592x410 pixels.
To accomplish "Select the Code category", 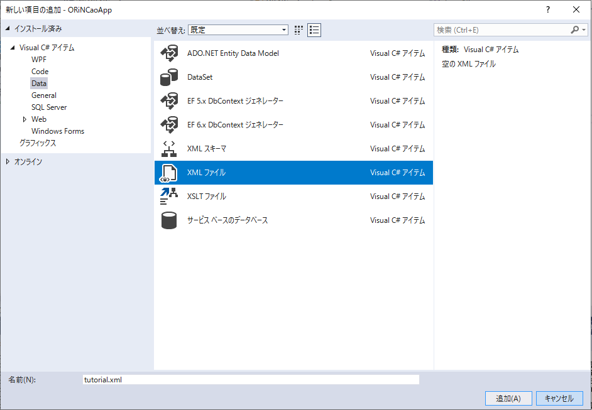I will (40, 72).
